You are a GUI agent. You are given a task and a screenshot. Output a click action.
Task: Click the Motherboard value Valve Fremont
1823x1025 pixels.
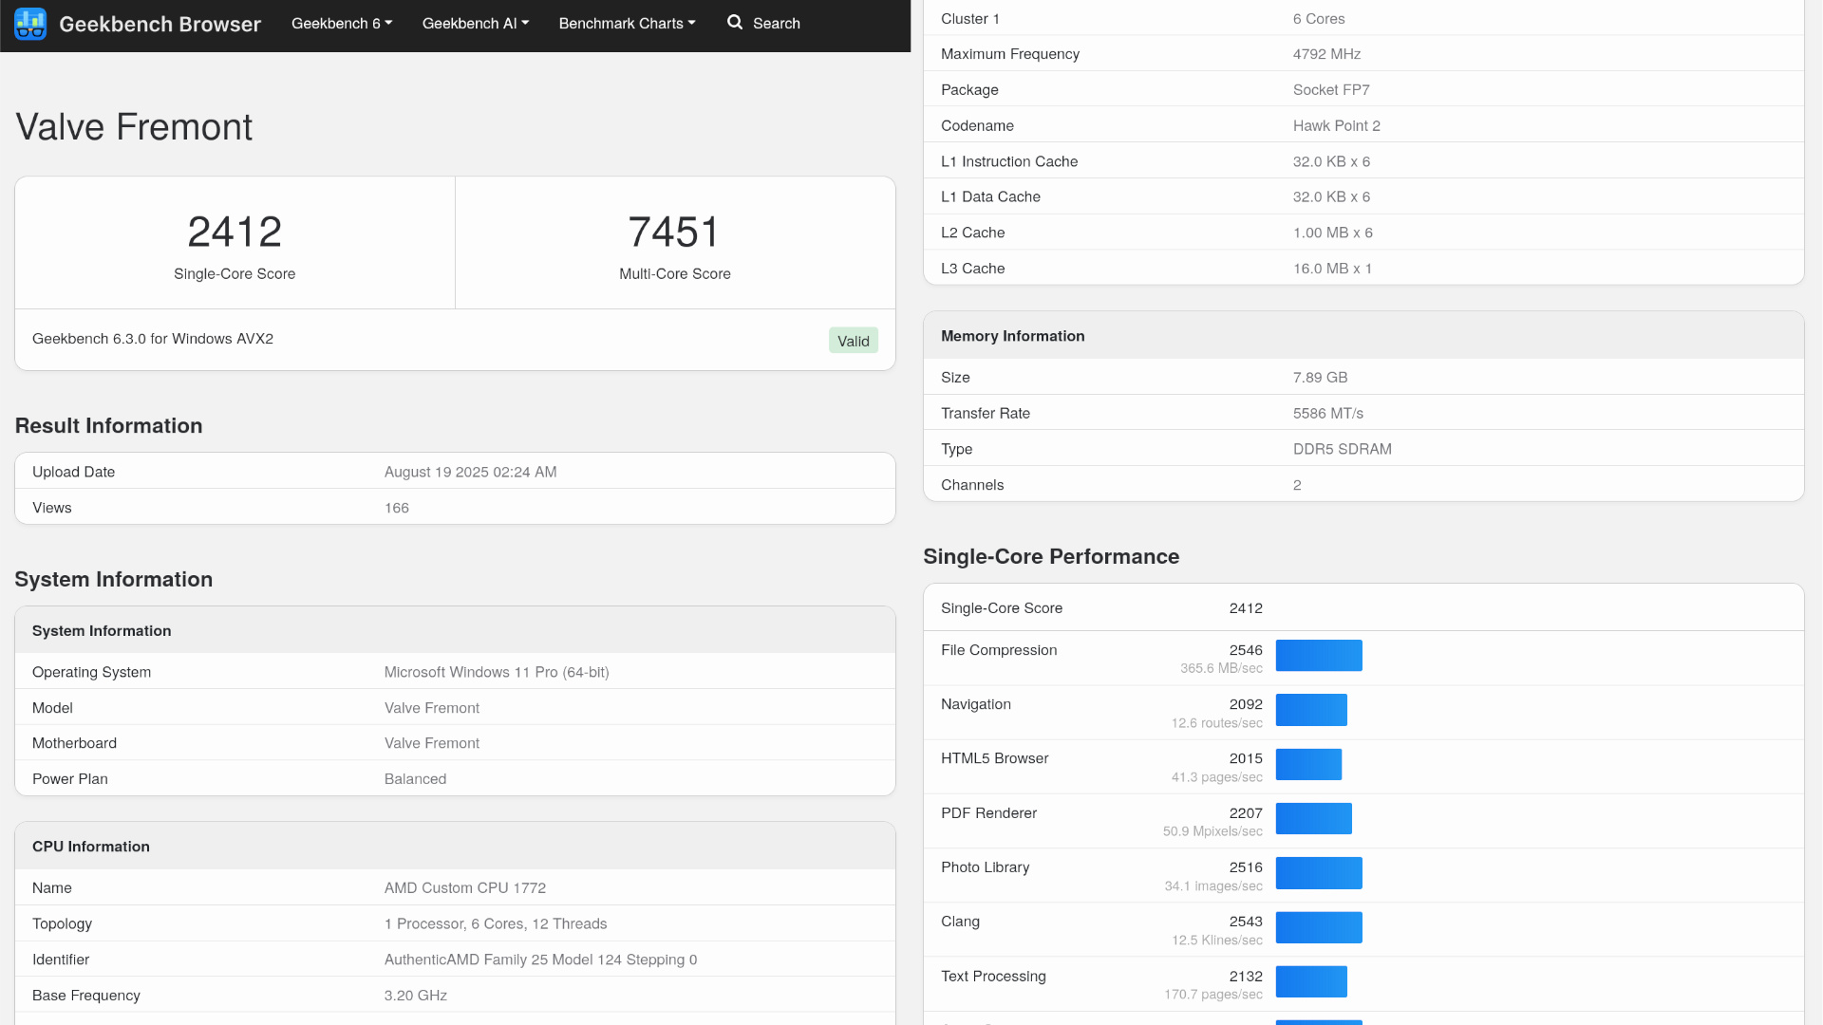click(432, 743)
